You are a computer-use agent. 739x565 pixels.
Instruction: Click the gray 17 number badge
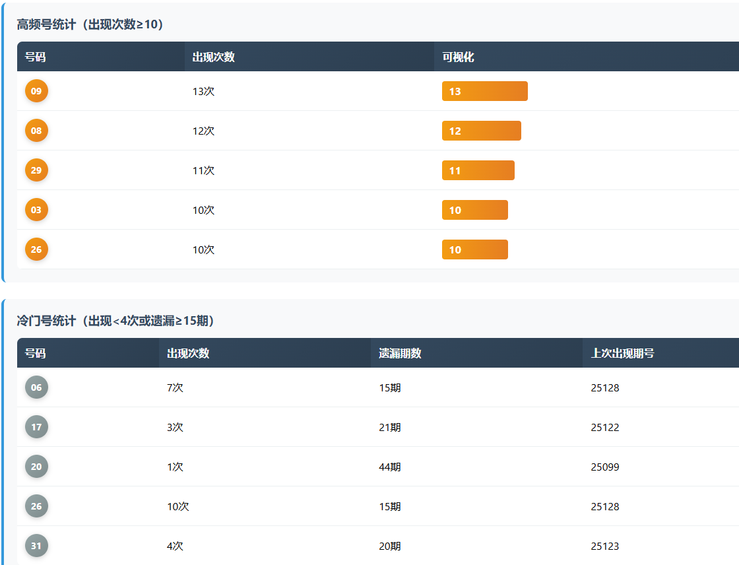(36, 427)
